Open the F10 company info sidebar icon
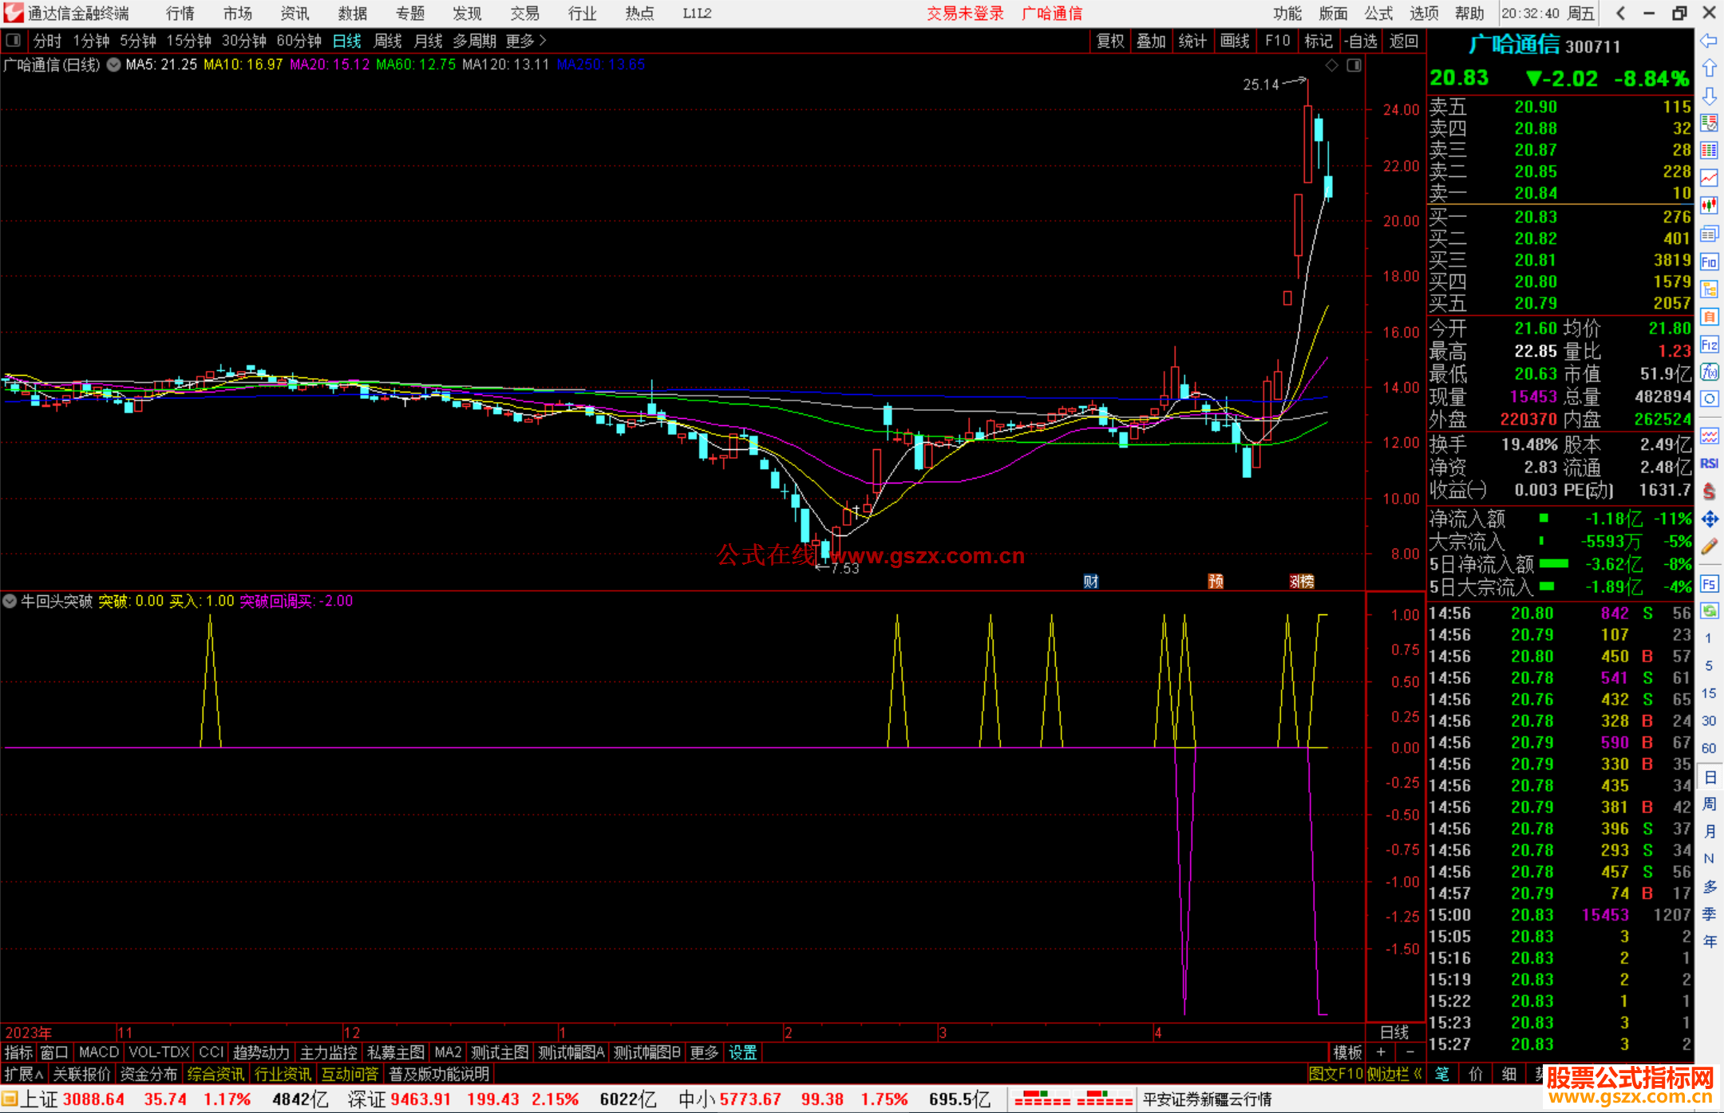1724x1113 pixels. 1709,262
